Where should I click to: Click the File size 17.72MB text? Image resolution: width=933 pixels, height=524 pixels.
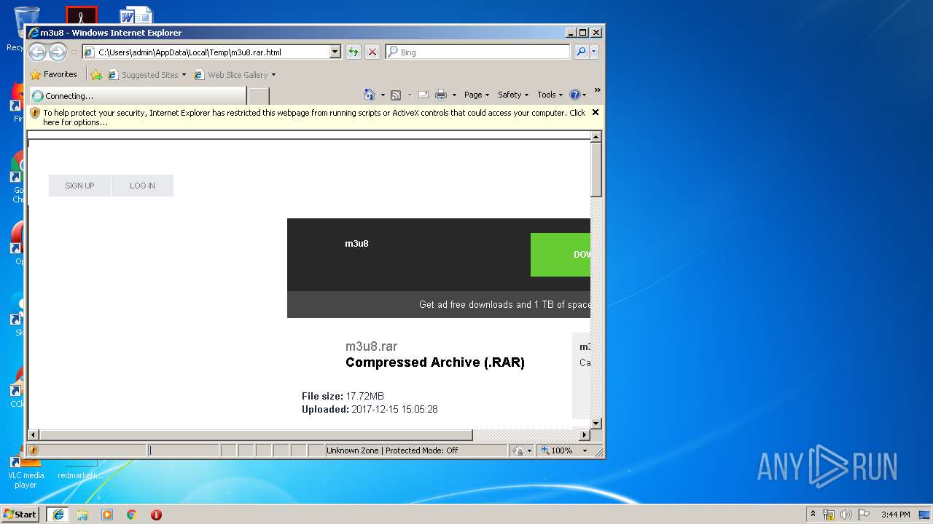click(343, 396)
